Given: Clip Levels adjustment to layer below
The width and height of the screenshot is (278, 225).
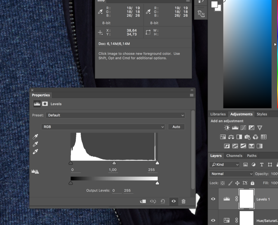Looking at the screenshot, I should pos(143,201).
